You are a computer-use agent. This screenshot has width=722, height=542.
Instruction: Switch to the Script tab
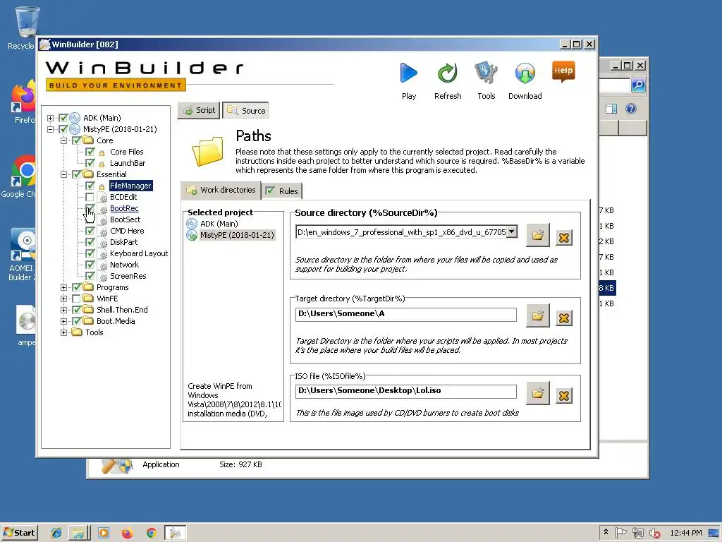click(x=199, y=110)
